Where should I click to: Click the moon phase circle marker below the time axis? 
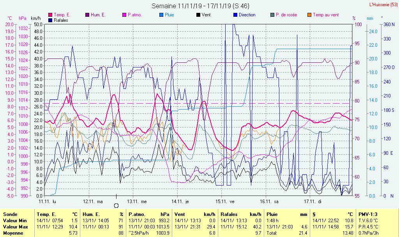pyautogui.click(x=116, y=206)
